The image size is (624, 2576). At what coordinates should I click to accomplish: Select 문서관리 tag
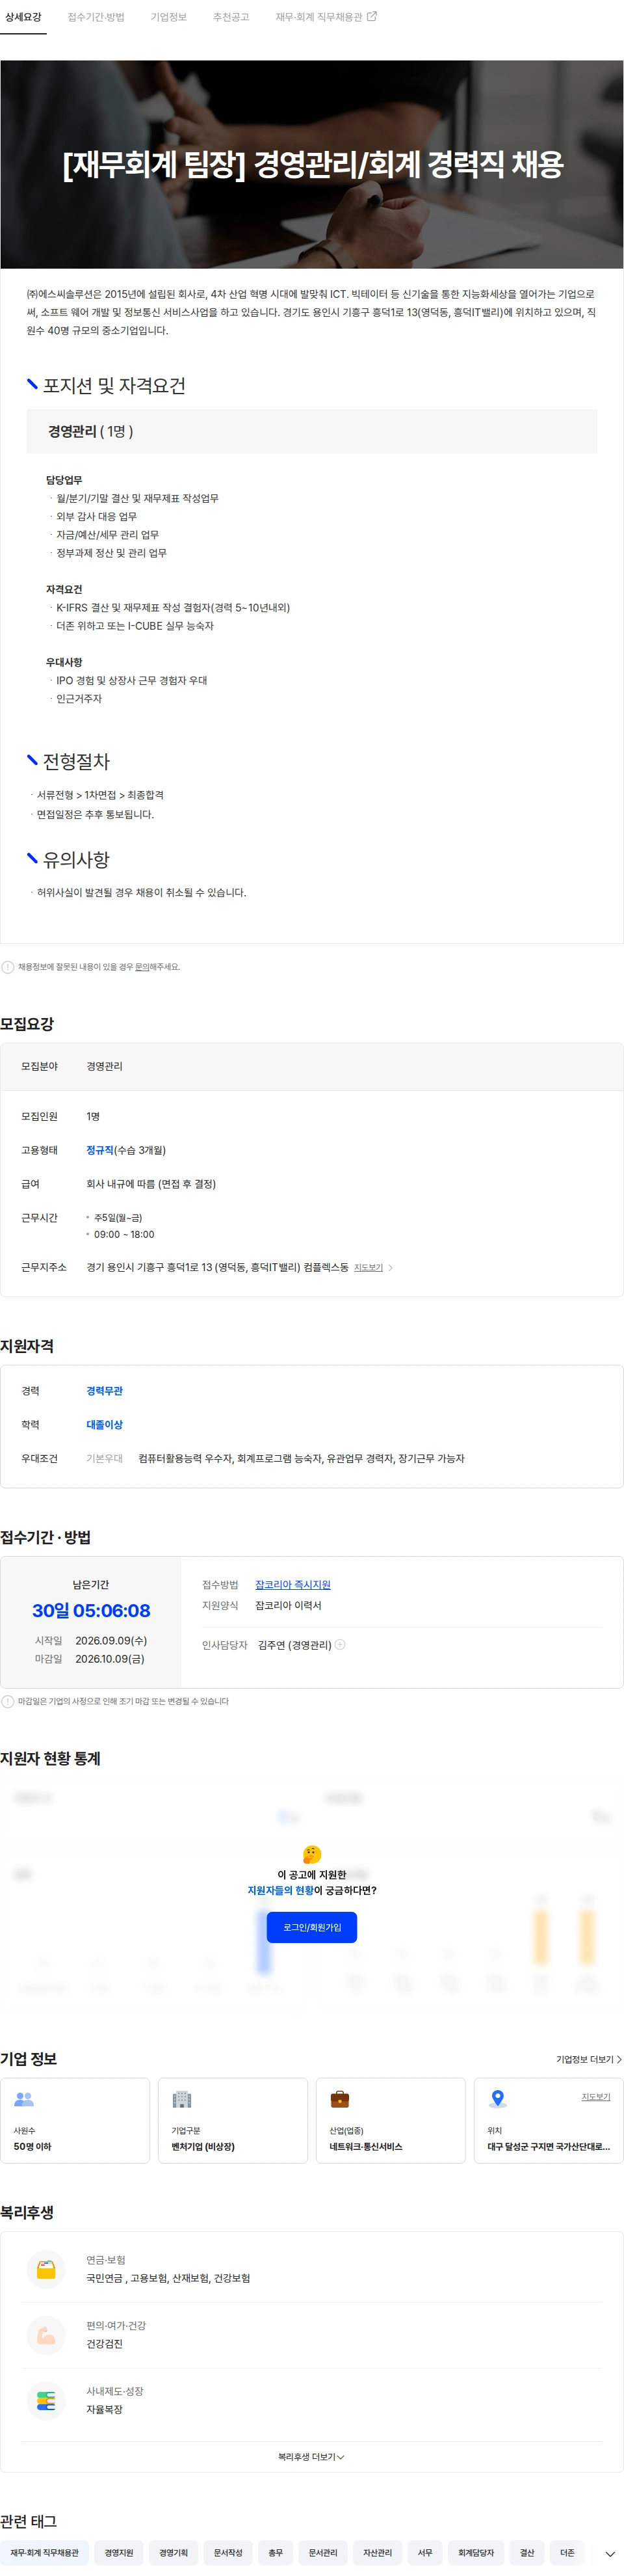pos(323,2553)
